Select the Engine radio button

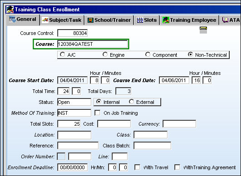point(105,54)
